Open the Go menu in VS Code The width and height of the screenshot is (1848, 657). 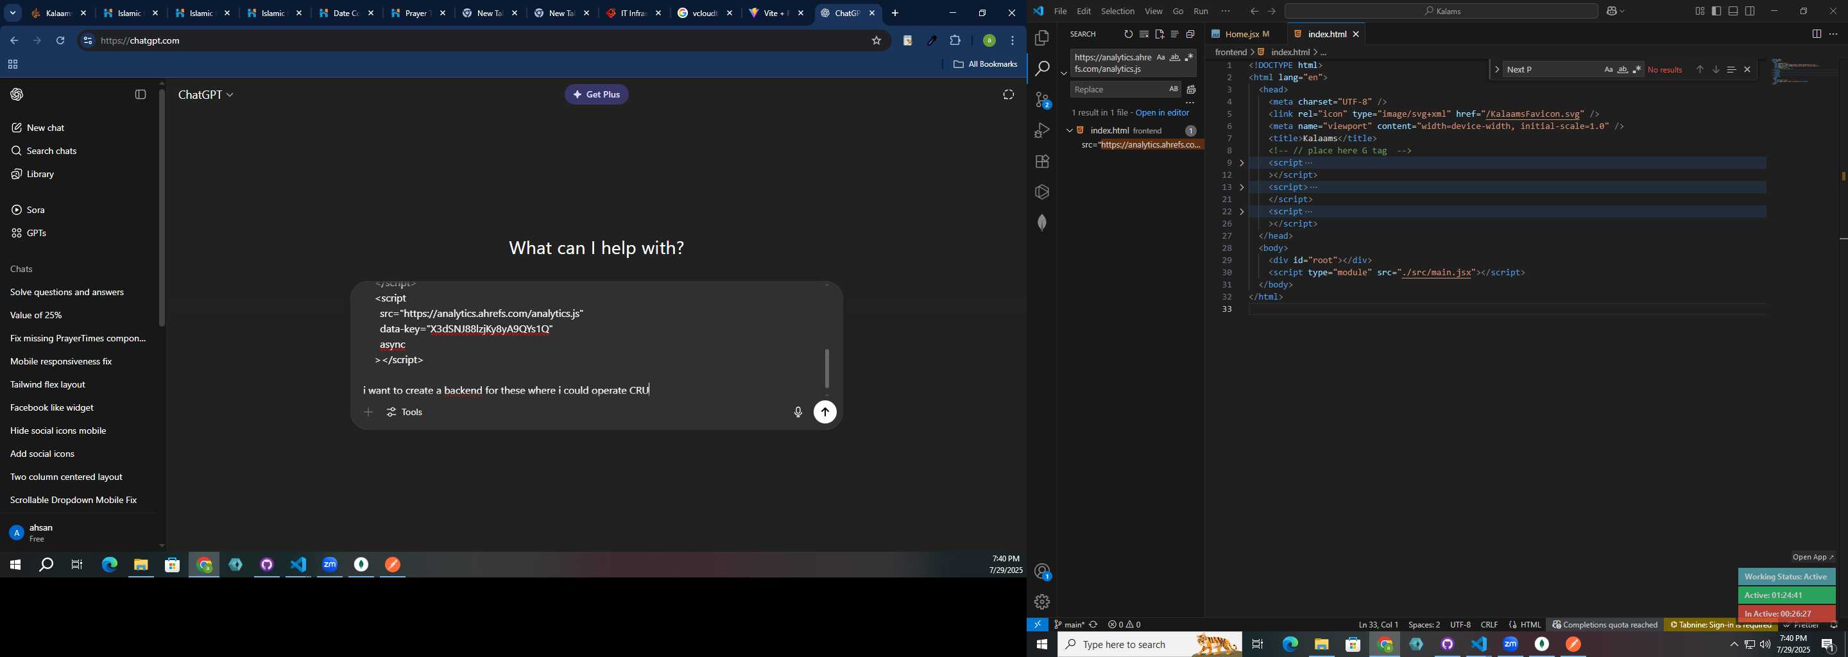[x=1177, y=12]
